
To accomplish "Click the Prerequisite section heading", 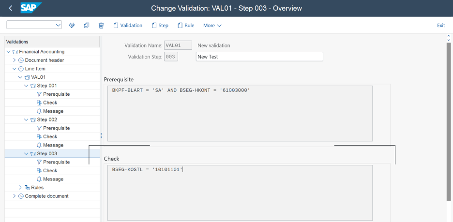I will [x=119, y=79].
